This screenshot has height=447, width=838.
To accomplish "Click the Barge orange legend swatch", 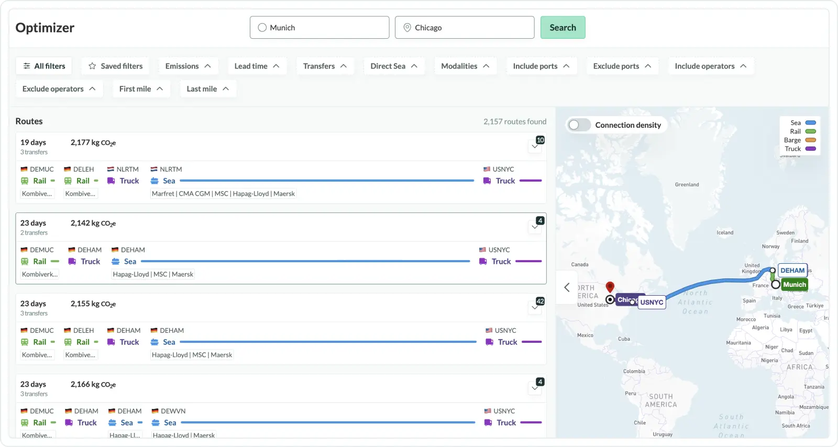I will click(811, 140).
